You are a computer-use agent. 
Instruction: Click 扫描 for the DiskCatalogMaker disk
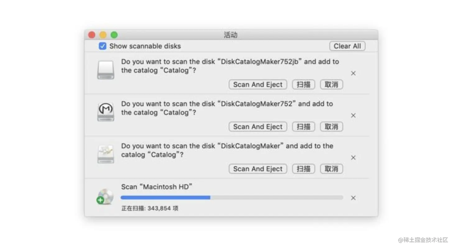303,169
